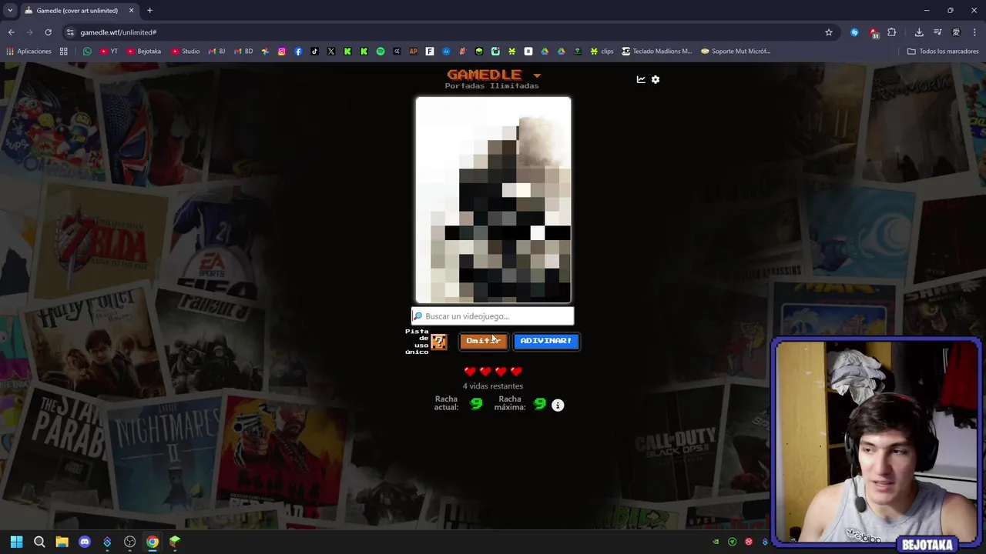Image resolution: width=986 pixels, height=554 pixels.
Task: Click the gamedle.wtf address bar URL
Action: point(118,32)
